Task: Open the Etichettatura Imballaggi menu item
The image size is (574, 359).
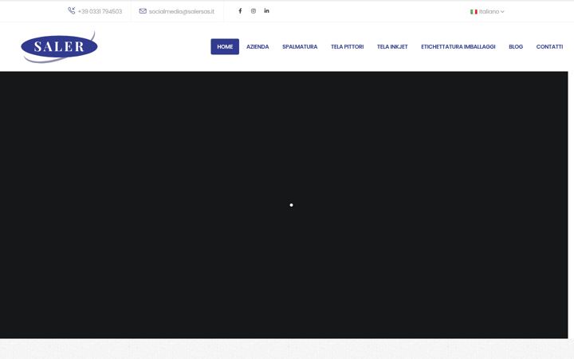Action: (x=458, y=46)
